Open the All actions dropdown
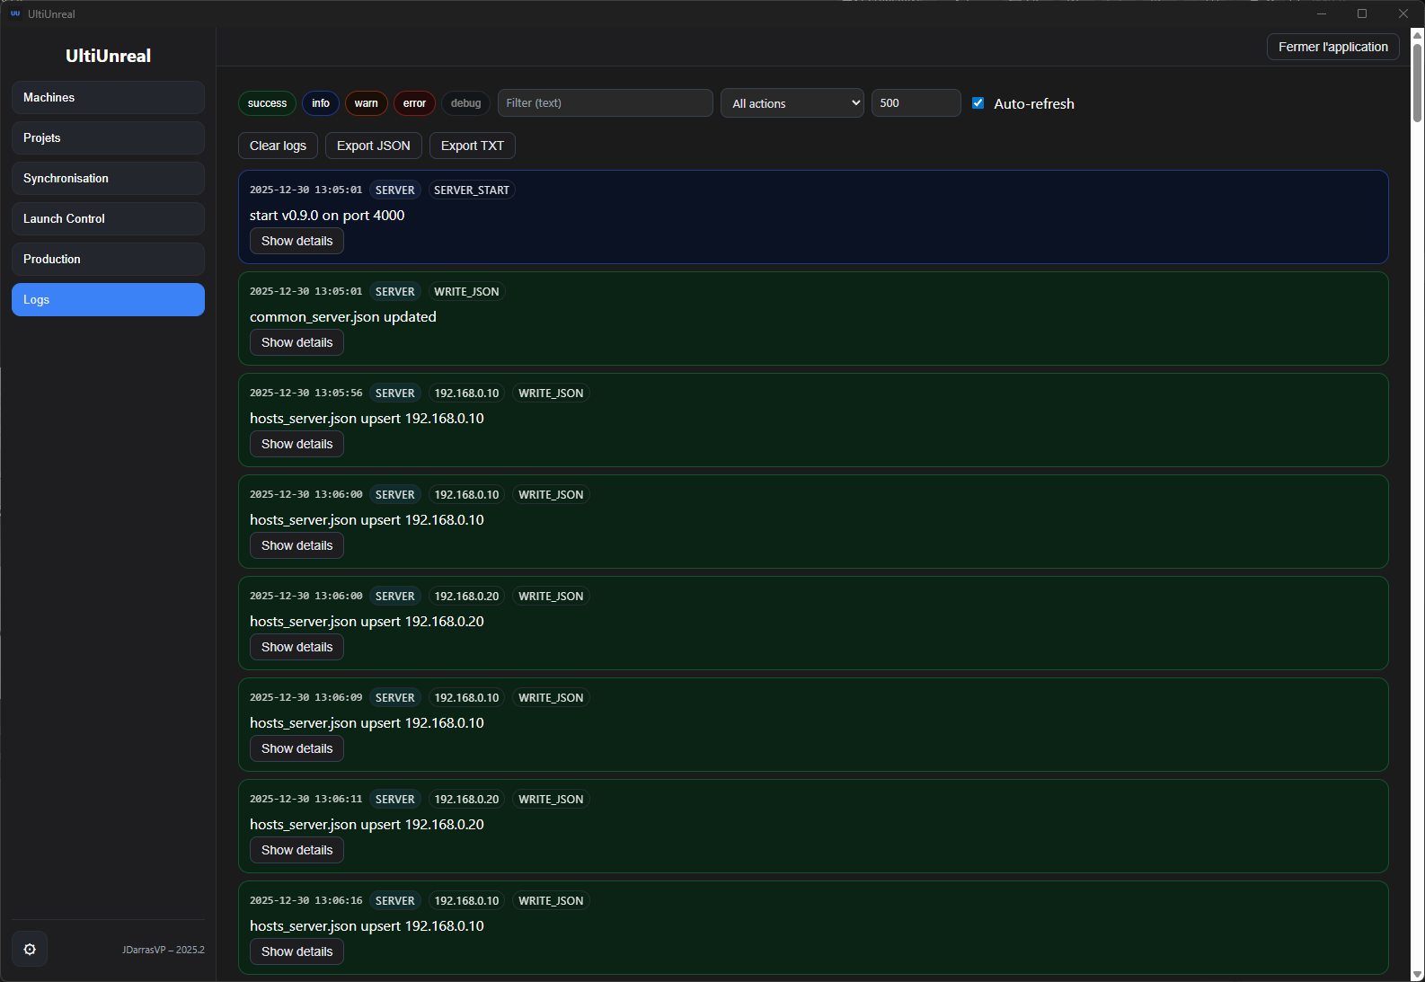1425x982 pixels. (x=792, y=103)
